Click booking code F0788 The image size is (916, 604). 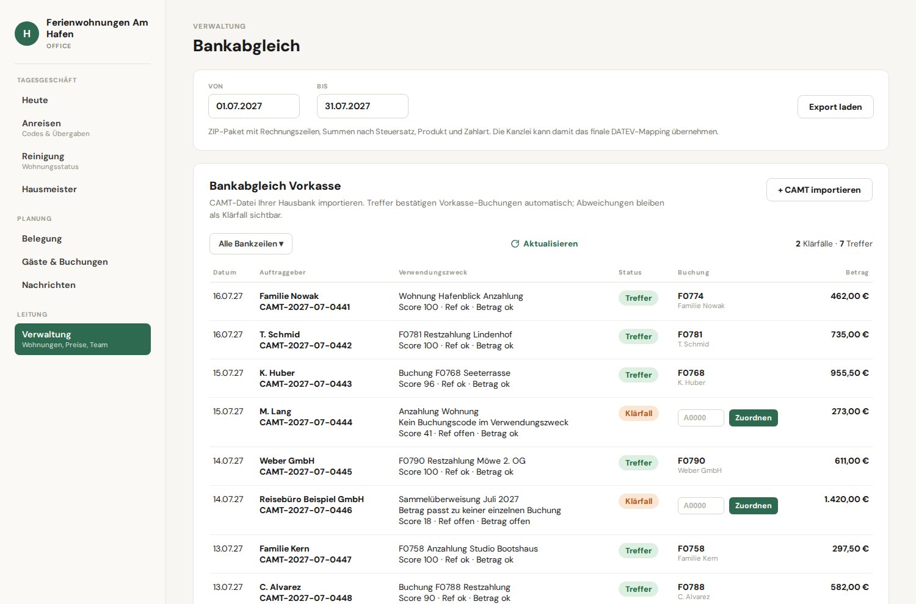click(x=691, y=587)
